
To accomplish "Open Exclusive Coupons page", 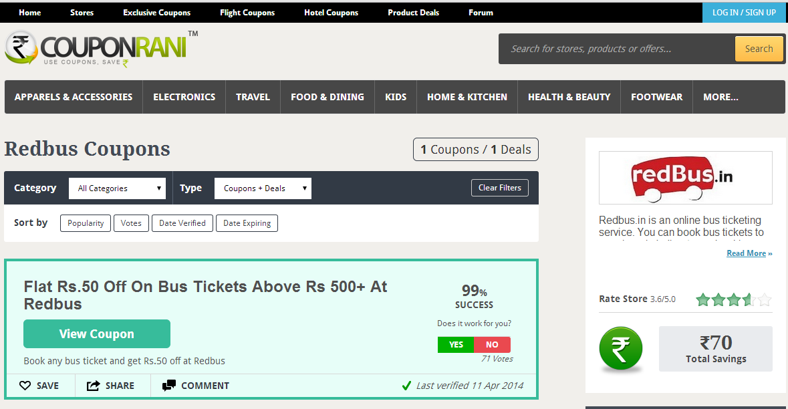I will pyautogui.click(x=157, y=13).
